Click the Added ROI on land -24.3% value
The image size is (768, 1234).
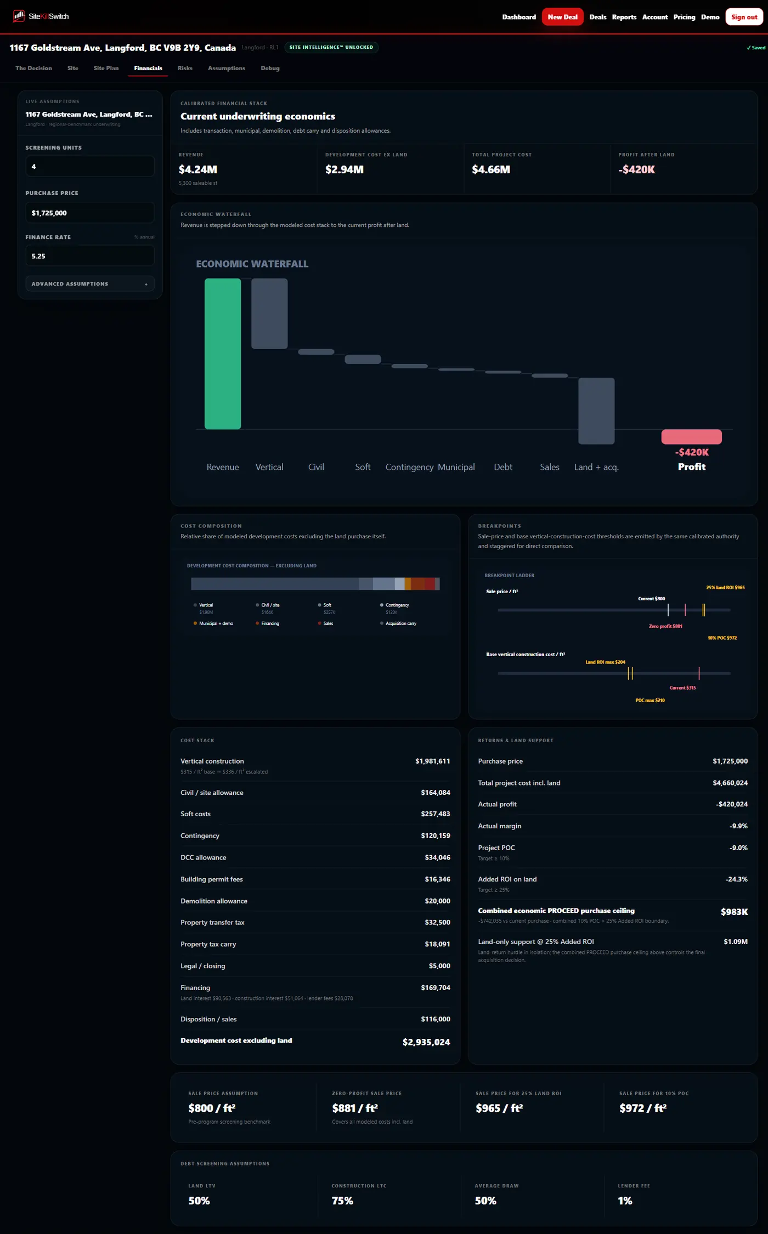coord(736,879)
